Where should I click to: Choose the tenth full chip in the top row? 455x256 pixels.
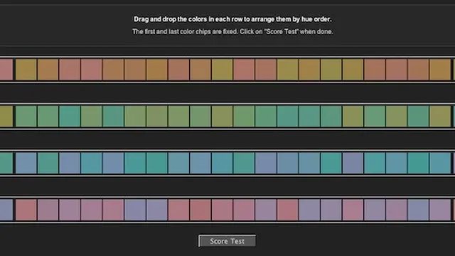(x=222, y=70)
